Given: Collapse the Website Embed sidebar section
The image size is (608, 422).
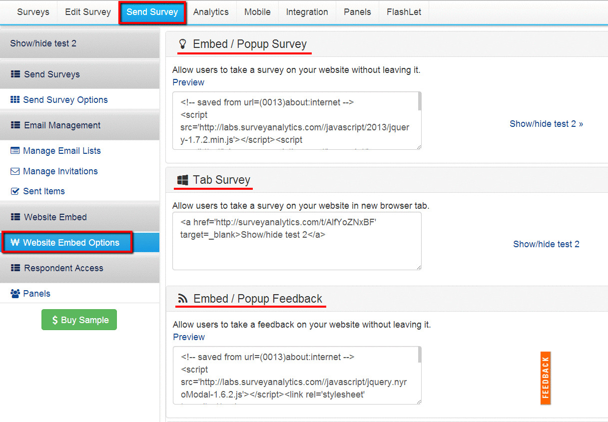Looking at the screenshot, I should [80, 217].
